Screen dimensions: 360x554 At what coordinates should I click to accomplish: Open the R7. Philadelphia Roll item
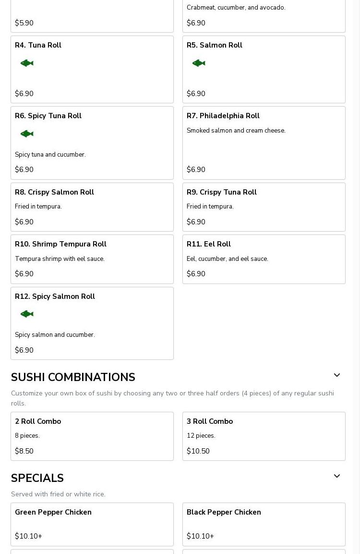tap(264, 143)
